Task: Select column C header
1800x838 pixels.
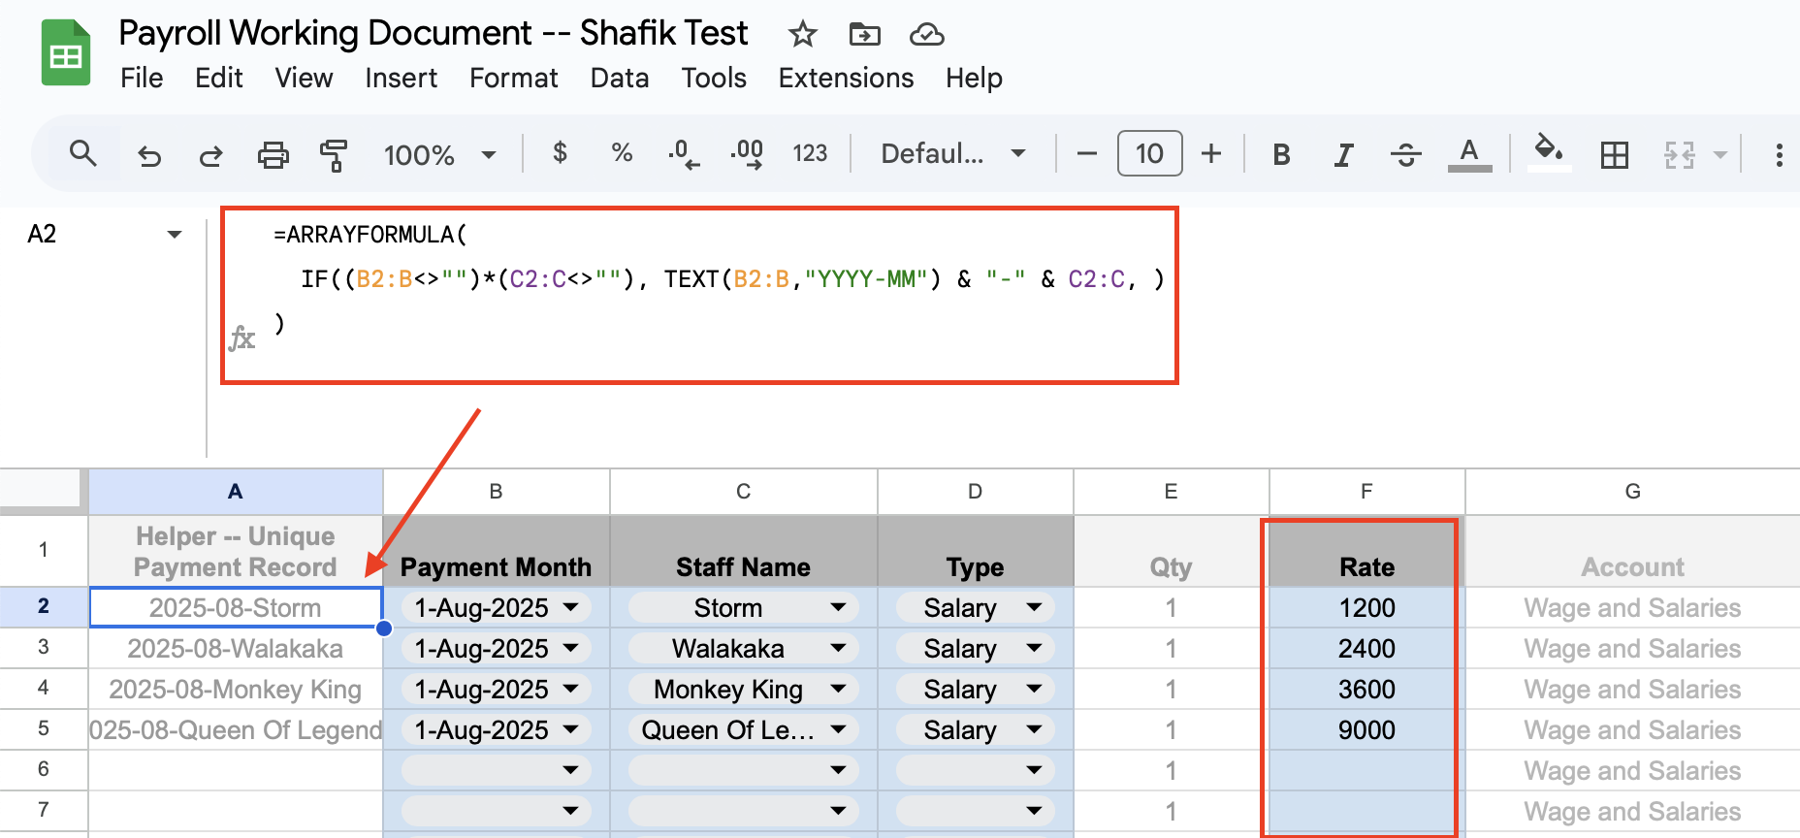Action: (x=743, y=492)
